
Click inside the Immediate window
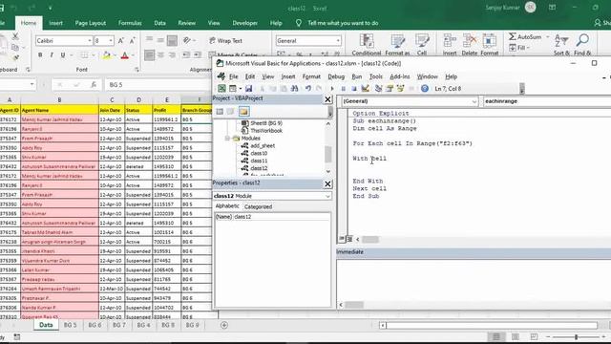[x=474, y=279]
